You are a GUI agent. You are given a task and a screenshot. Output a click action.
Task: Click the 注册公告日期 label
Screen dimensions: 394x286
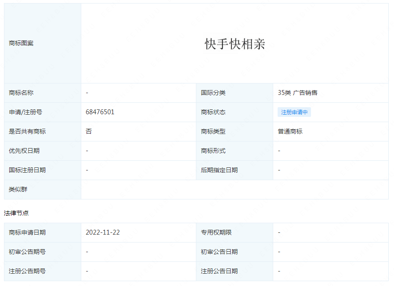click(219, 271)
